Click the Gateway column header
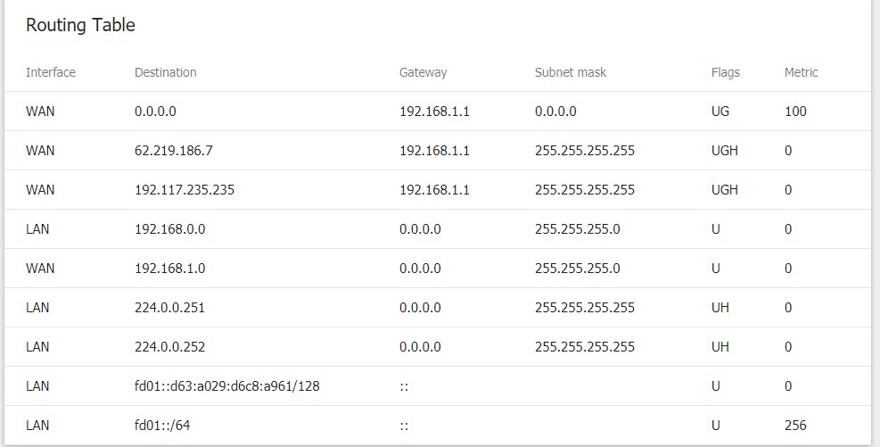Image resolution: width=880 pixels, height=447 pixels. (424, 72)
